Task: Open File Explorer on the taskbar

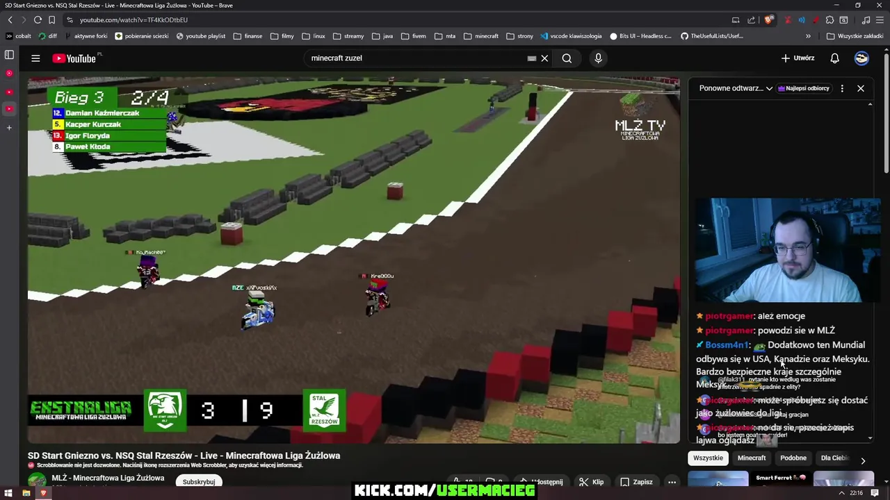Action: 26,493
